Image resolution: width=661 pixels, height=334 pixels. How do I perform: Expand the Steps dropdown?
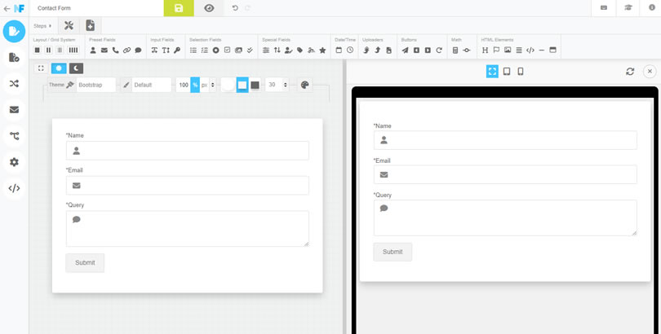pos(42,26)
